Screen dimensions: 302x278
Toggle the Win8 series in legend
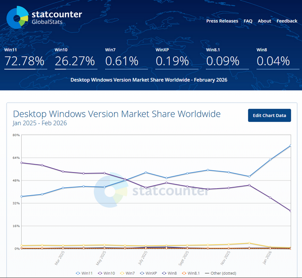169,273
